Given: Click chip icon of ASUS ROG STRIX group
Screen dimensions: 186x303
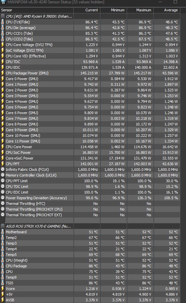Looking at the screenshot, I should [3, 226].
